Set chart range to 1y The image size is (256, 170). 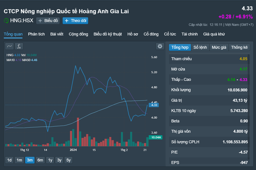pyautogui.click(x=50, y=160)
